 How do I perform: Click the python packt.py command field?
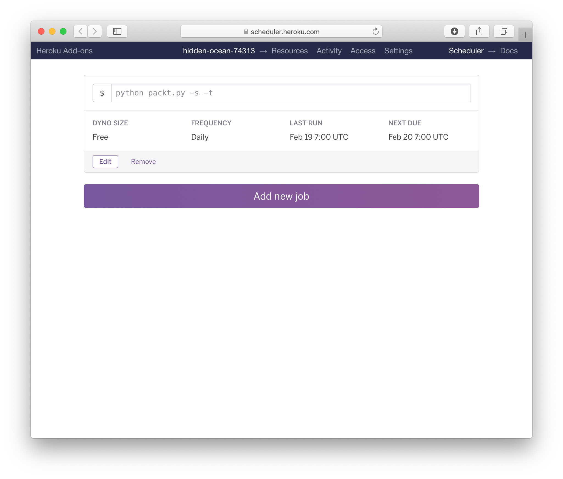290,93
